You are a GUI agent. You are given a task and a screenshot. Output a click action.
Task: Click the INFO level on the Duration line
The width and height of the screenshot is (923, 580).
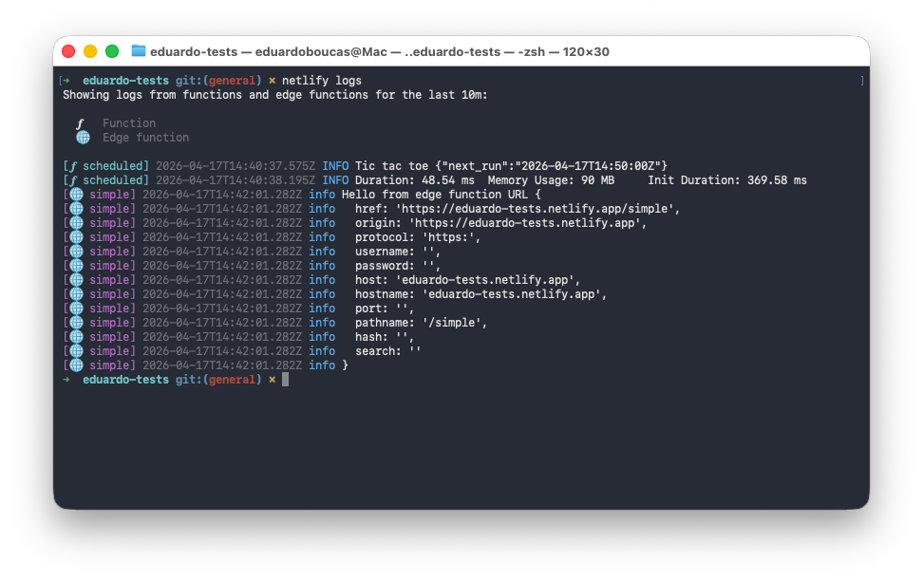tap(335, 180)
